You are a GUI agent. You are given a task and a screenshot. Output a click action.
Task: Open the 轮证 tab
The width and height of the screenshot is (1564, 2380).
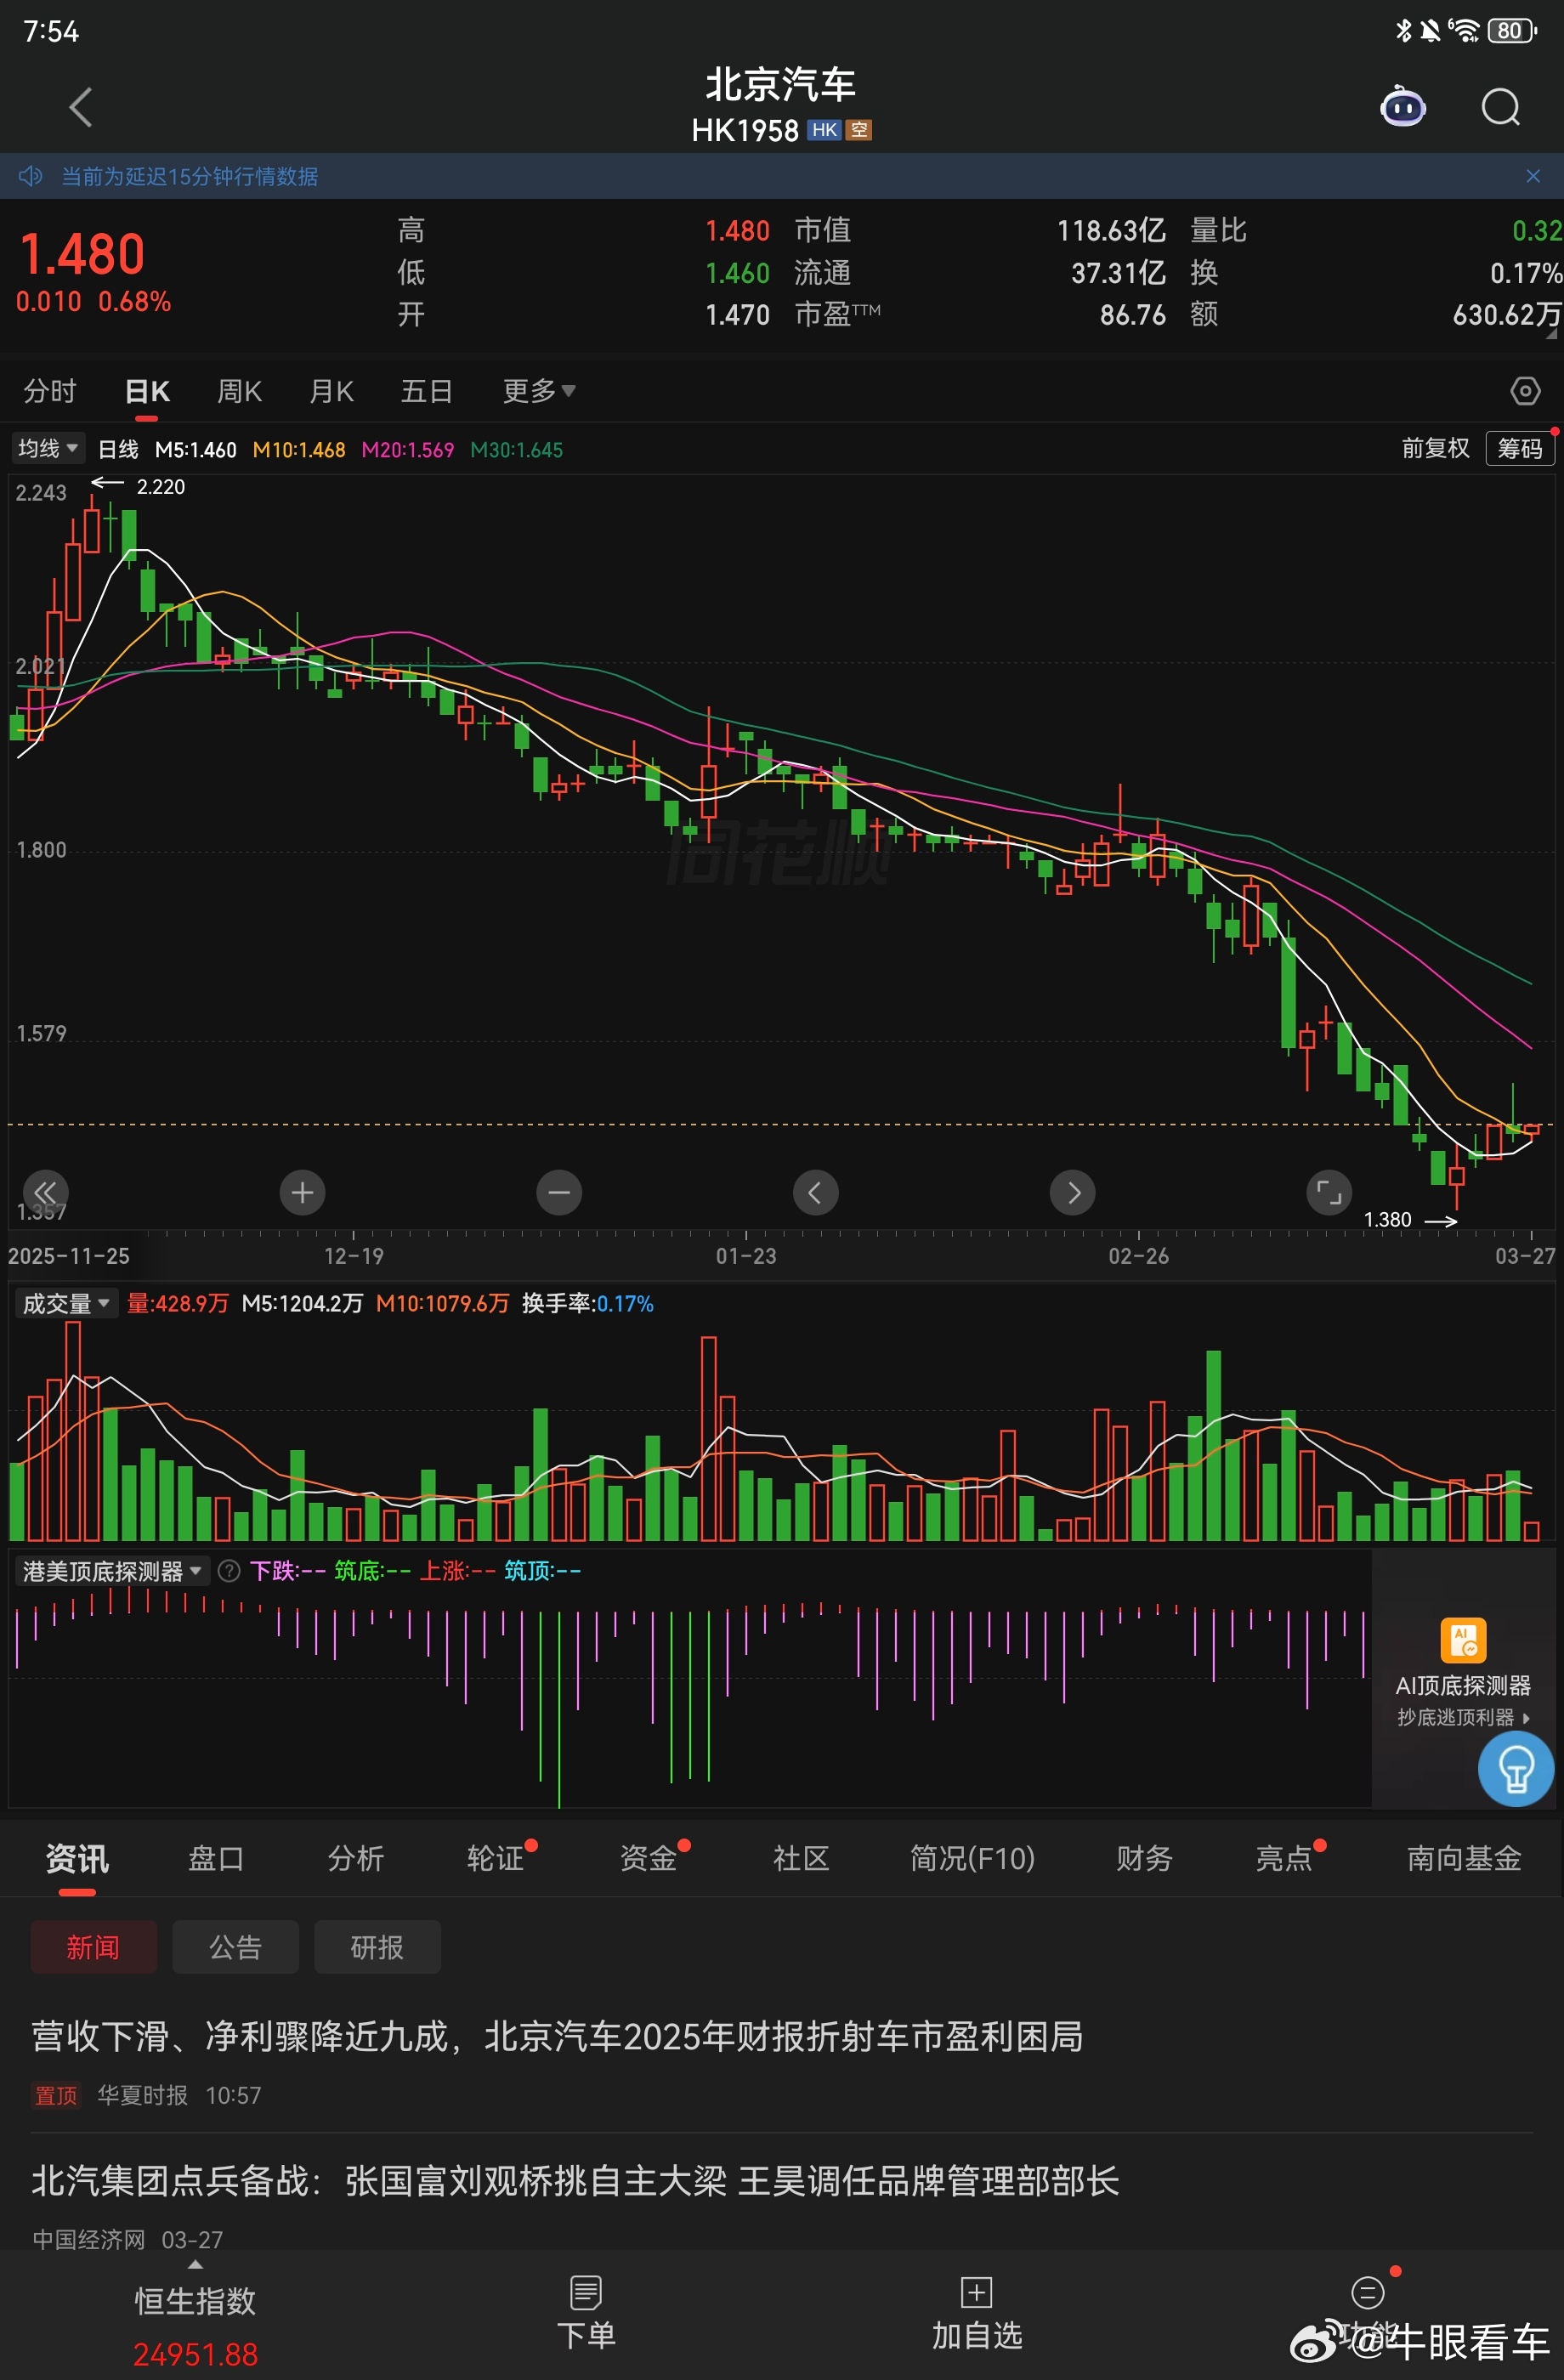[x=496, y=1859]
